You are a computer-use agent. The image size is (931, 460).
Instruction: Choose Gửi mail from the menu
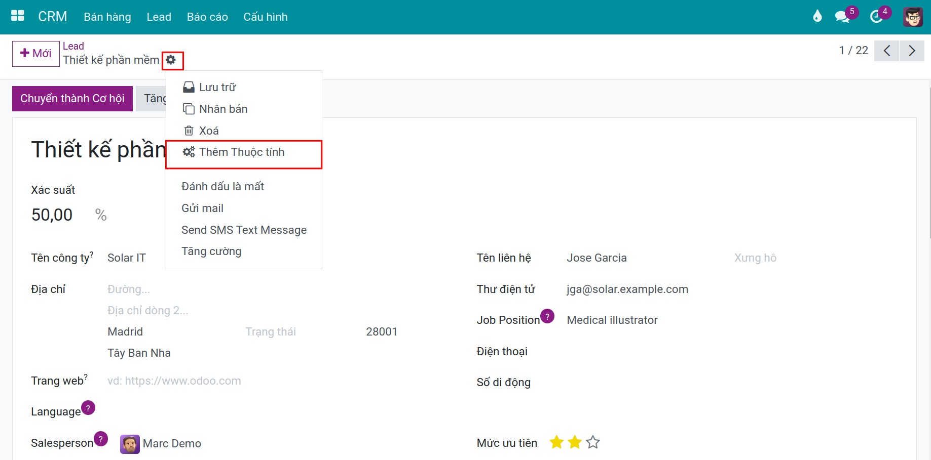244,208
